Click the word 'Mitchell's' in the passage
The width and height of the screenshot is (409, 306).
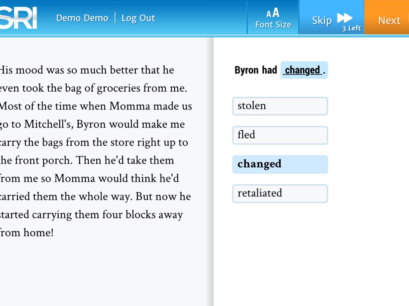pos(48,124)
